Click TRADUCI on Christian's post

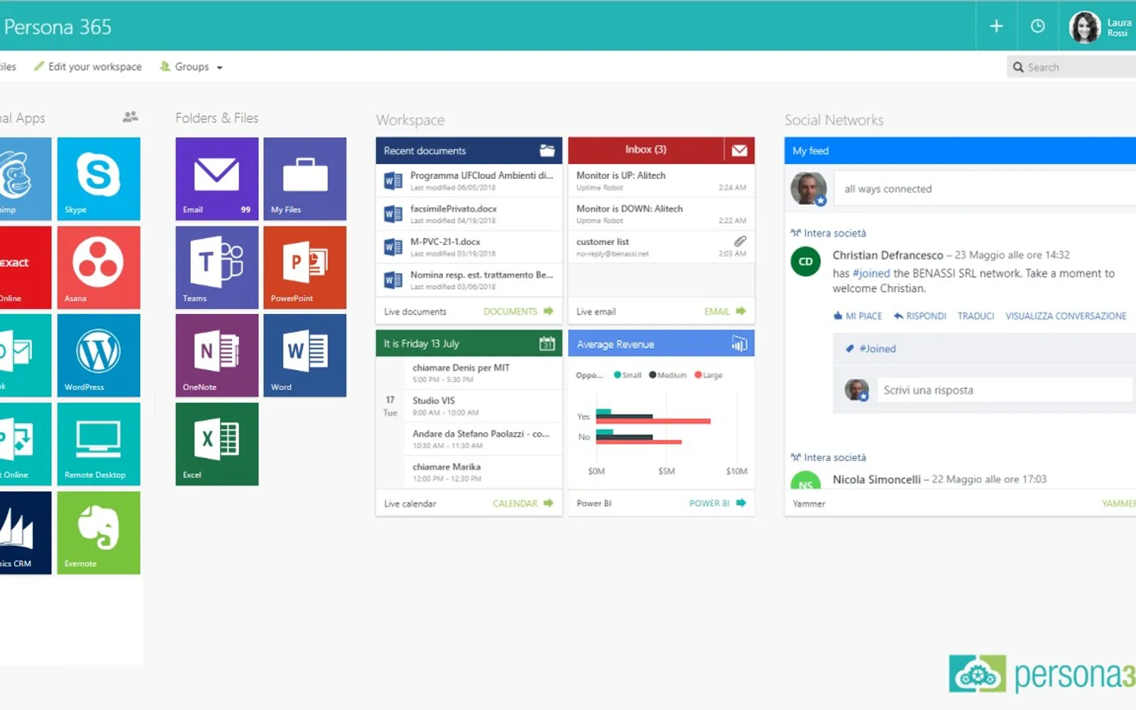(976, 316)
